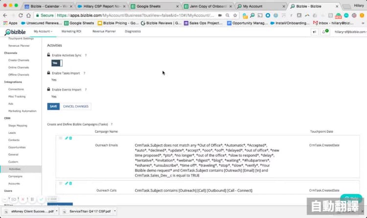Click the lock icon beside Enable Events Import
The width and height of the screenshot is (367, 218).
48,89
